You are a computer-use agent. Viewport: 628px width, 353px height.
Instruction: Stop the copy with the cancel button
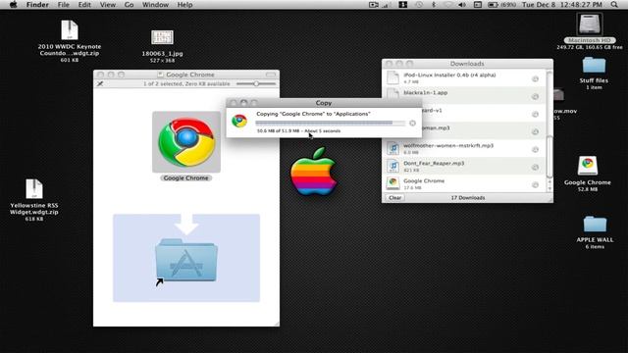click(412, 124)
